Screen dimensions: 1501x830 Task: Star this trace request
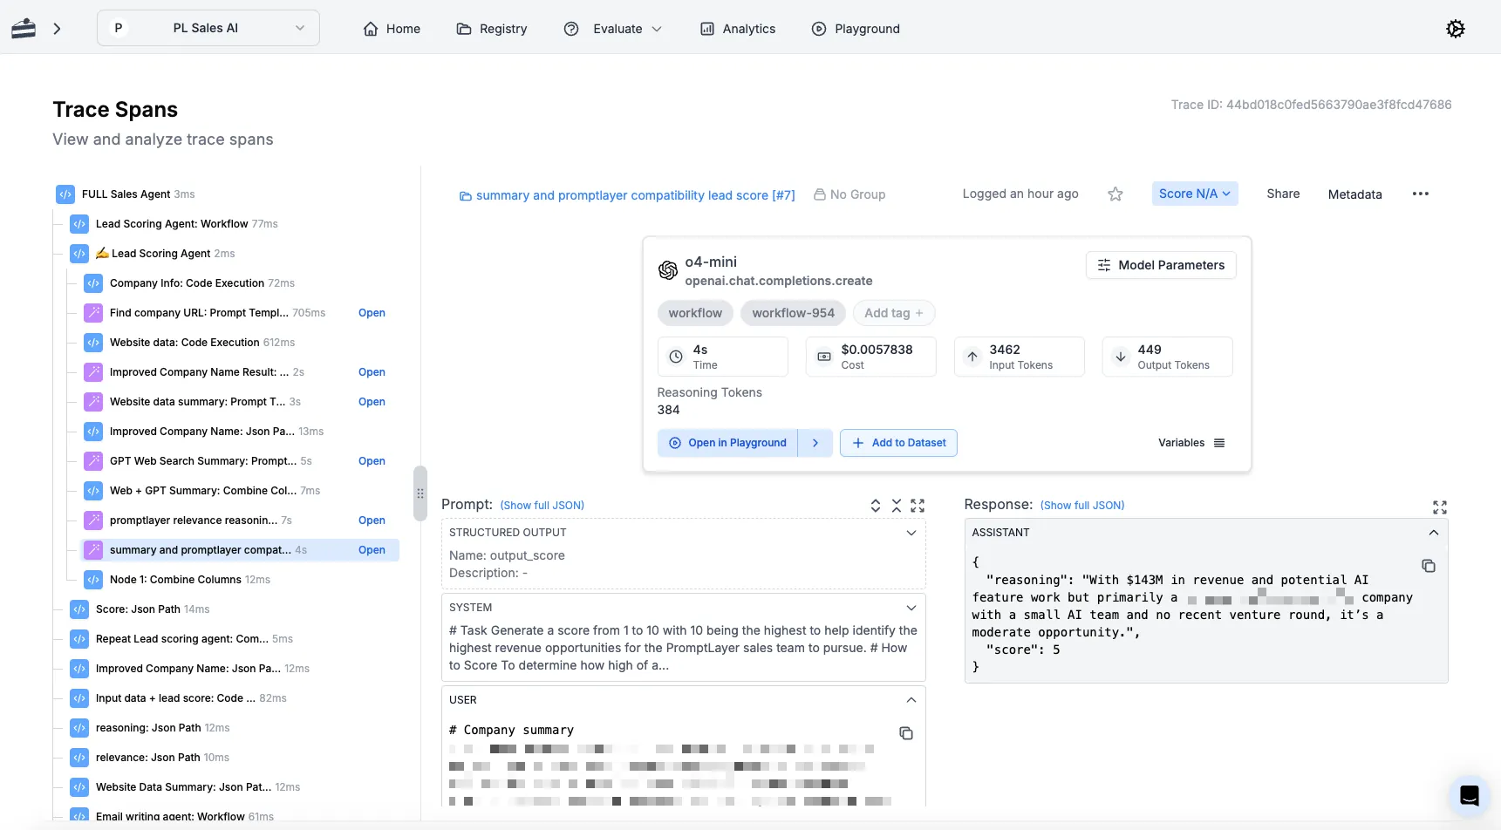[1115, 194]
